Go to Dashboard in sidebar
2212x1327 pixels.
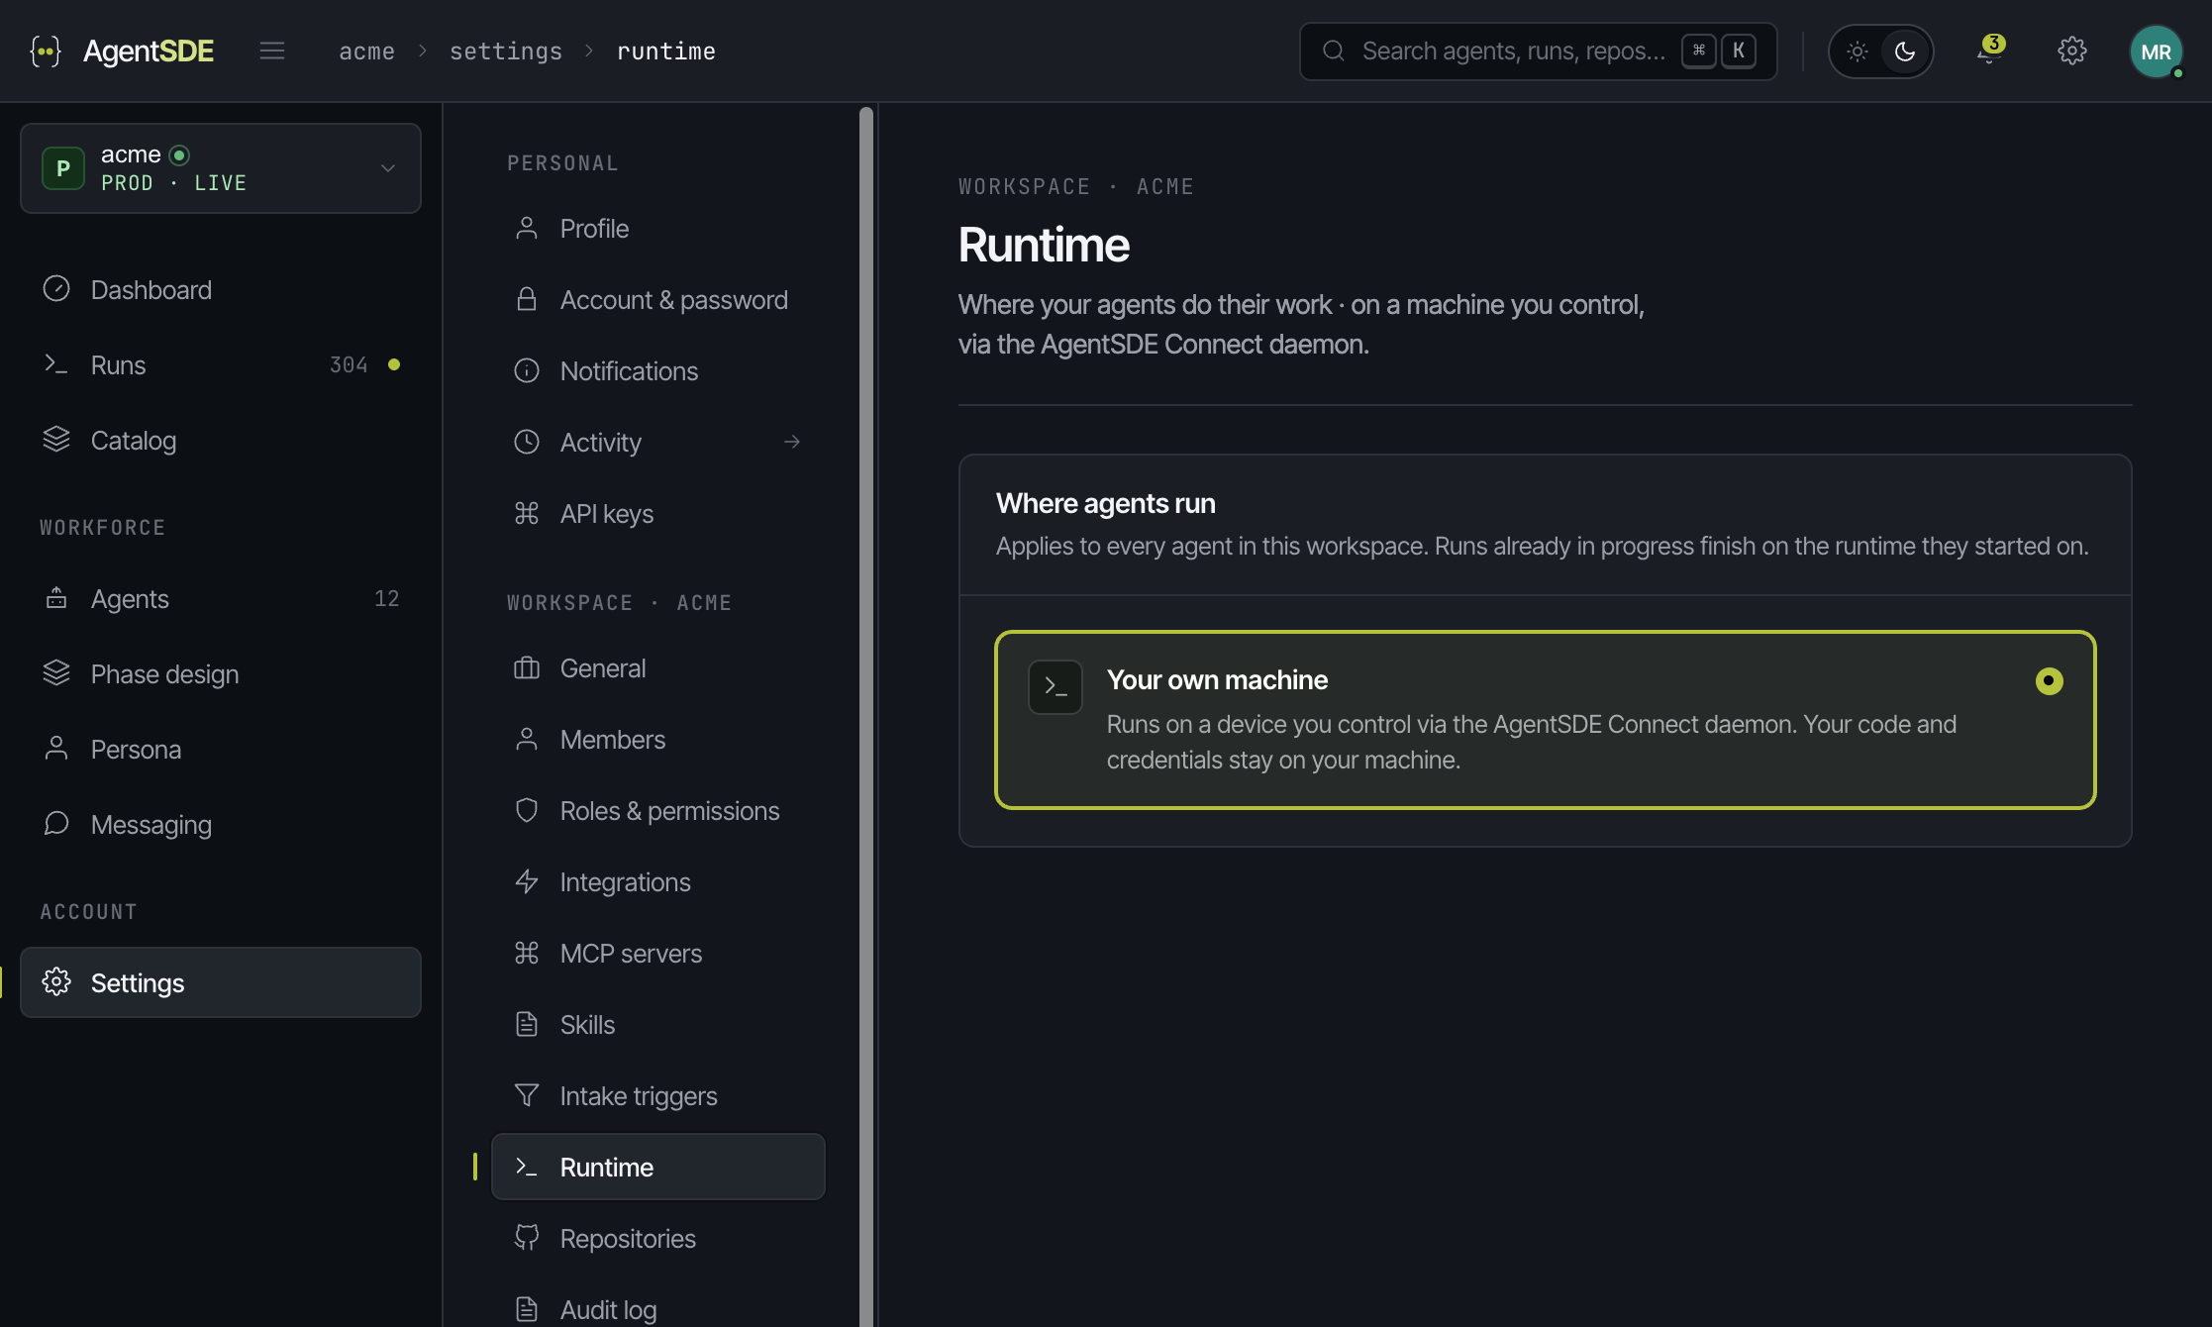point(221,290)
